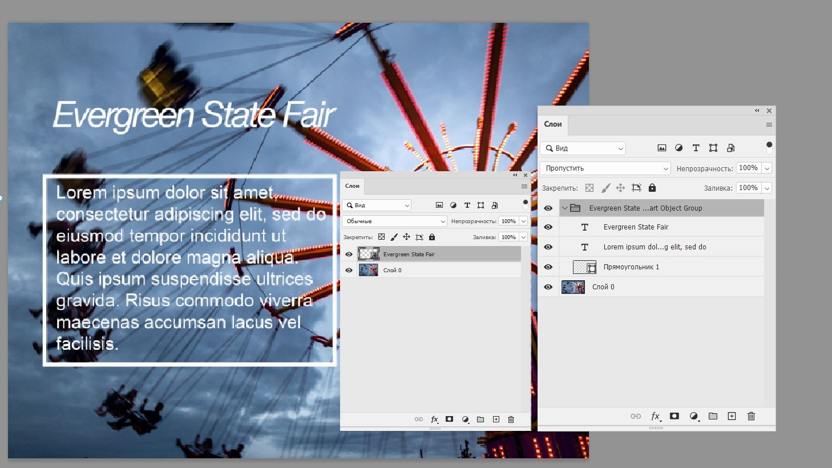This screenshot has width=832, height=468.
Task: Delete layer trash icon in small panel
Action: (x=511, y=419)
